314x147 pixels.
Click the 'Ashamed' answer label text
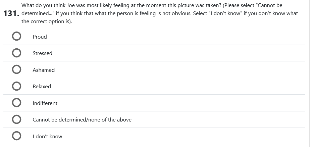tap(44, 70)
